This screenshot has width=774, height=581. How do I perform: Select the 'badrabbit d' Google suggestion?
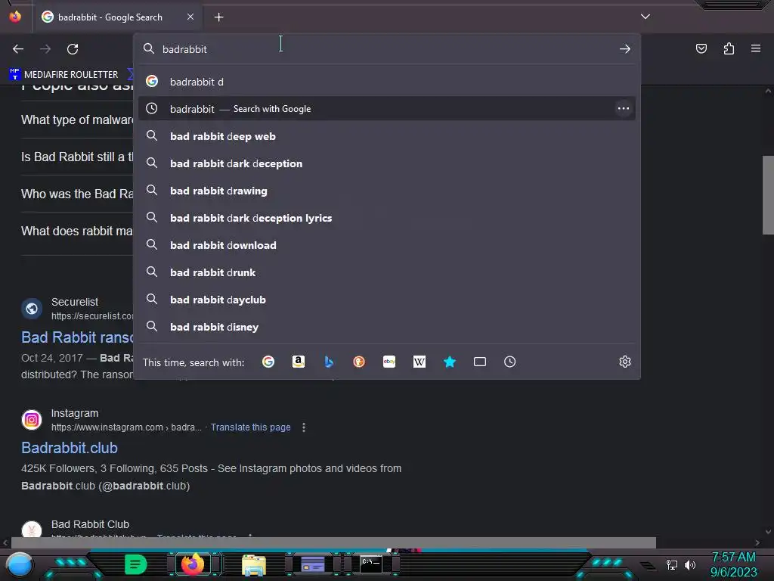coord(387,82)
